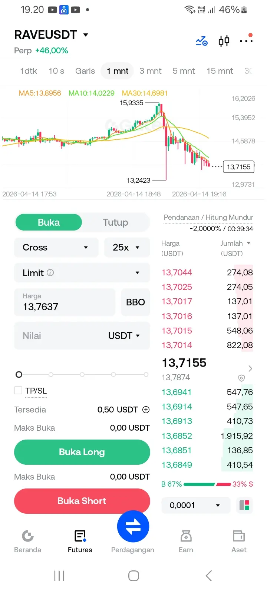Switch the order book layout icon
The width and height of the screenshot is (267, 593).
[244, 505]
